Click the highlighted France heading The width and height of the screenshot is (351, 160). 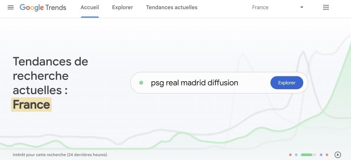[31, 104]
